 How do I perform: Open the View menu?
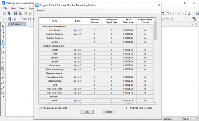point(13,8)
